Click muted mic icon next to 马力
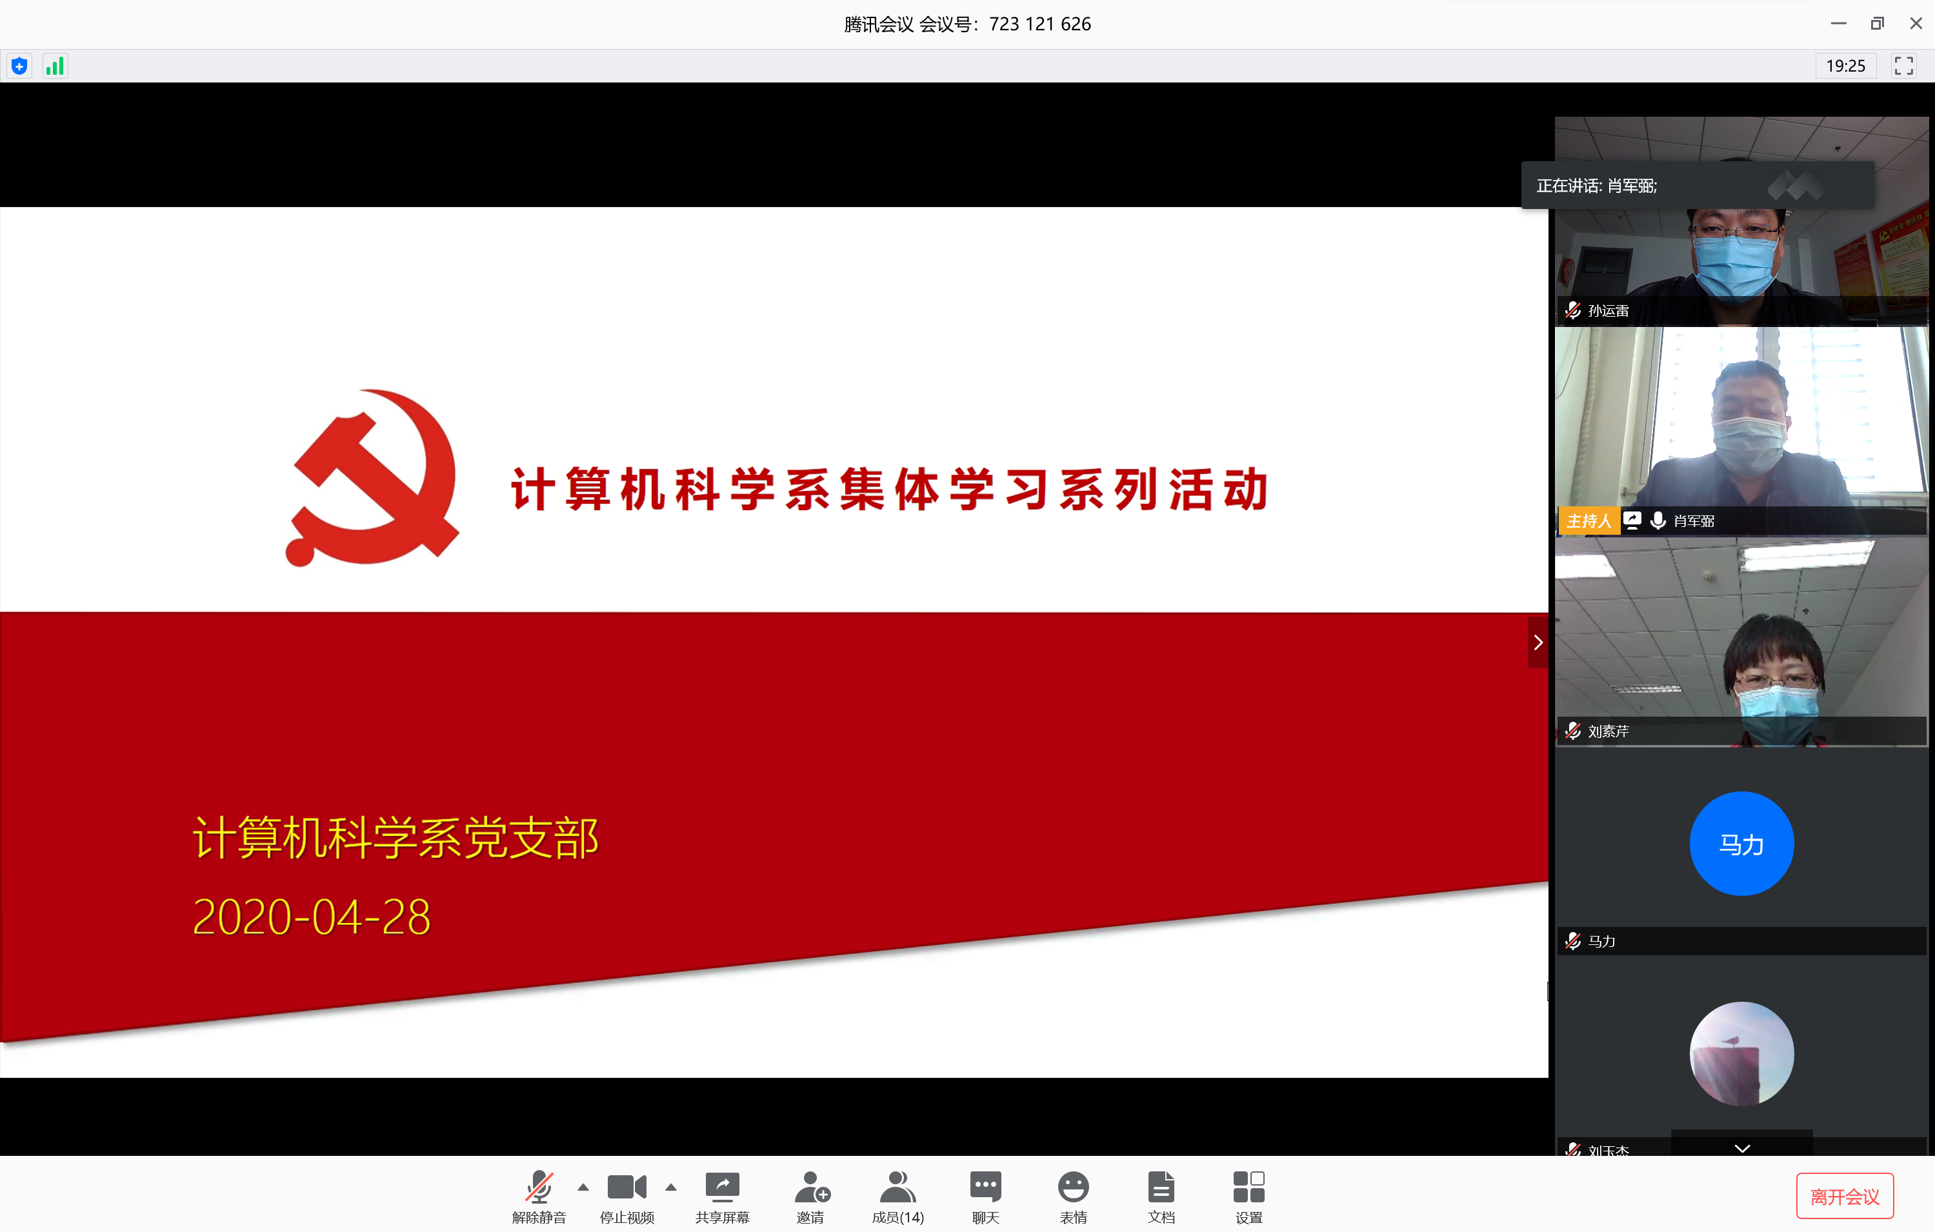 click(x=1572, y=940)
